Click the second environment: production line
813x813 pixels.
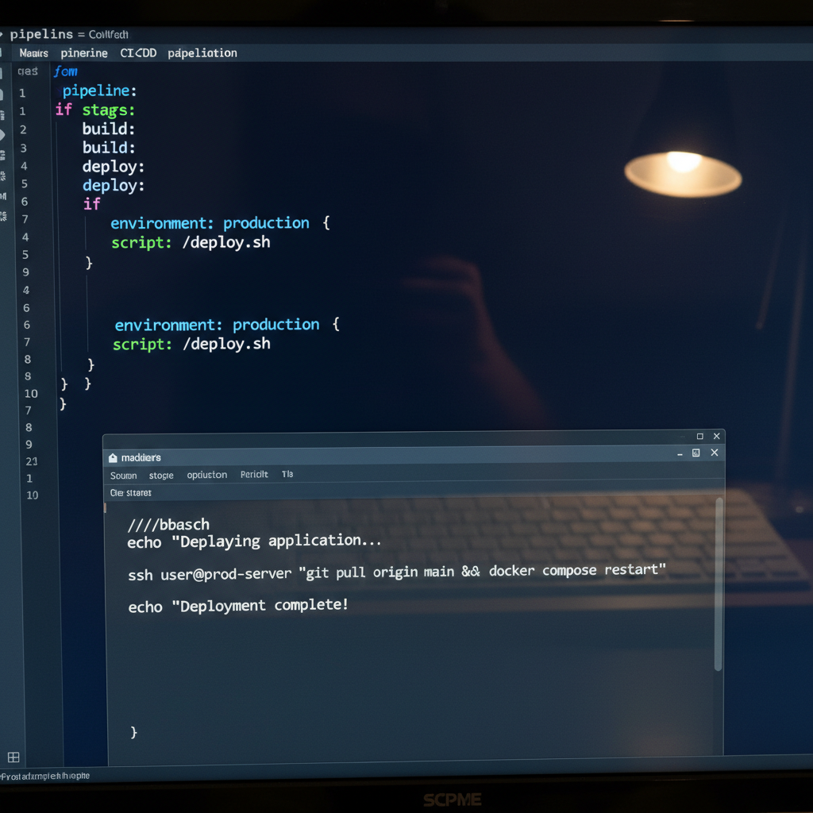(x=227, y=325)
